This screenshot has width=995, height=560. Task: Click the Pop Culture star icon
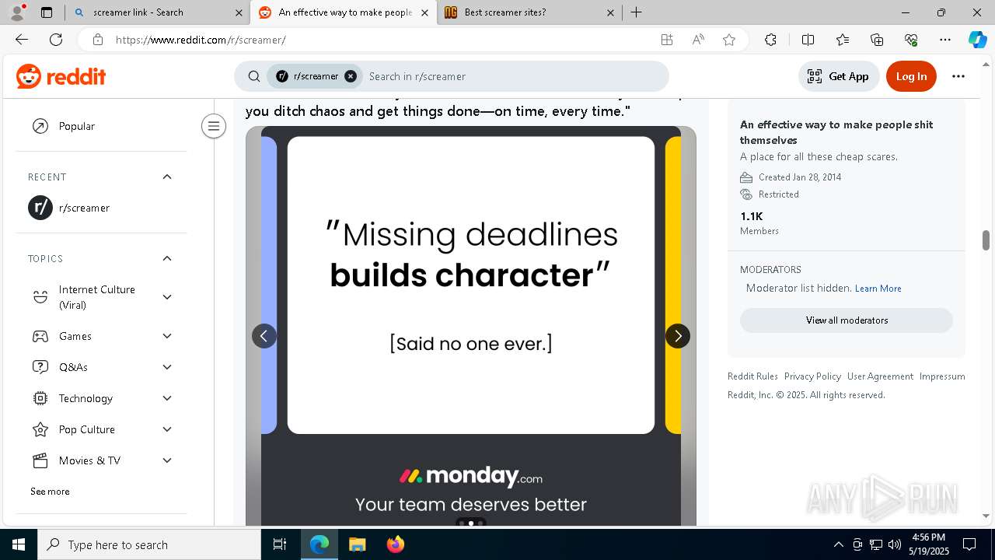pyautogui.click(x=40, y=429)
